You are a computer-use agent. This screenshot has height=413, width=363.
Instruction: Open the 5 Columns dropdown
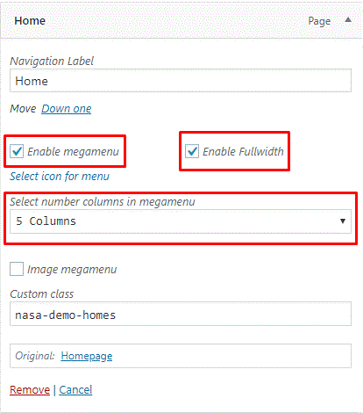click(x=181, y=221)
